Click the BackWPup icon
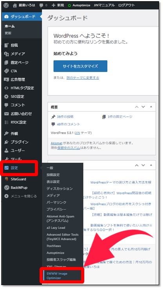This screenshot has width=163, height=289. pyautogui.click(x=6, y=188)
